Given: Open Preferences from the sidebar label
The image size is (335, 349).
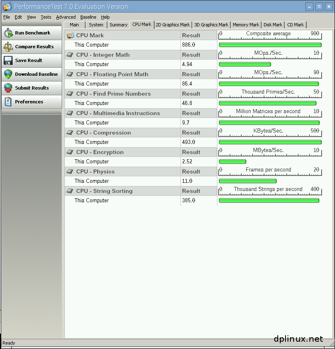Looking at the screenshot, I should [29, 102].
